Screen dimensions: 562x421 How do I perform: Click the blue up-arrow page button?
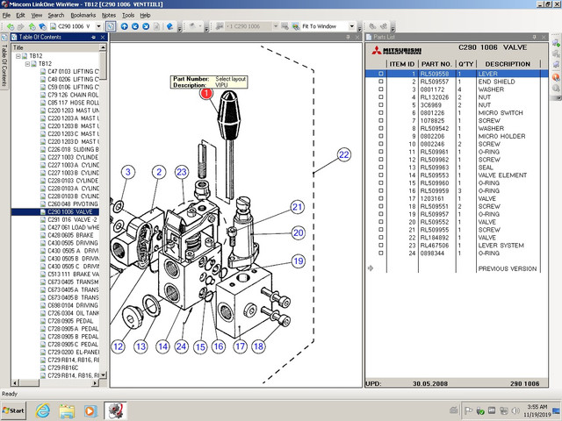click(125, 26)
